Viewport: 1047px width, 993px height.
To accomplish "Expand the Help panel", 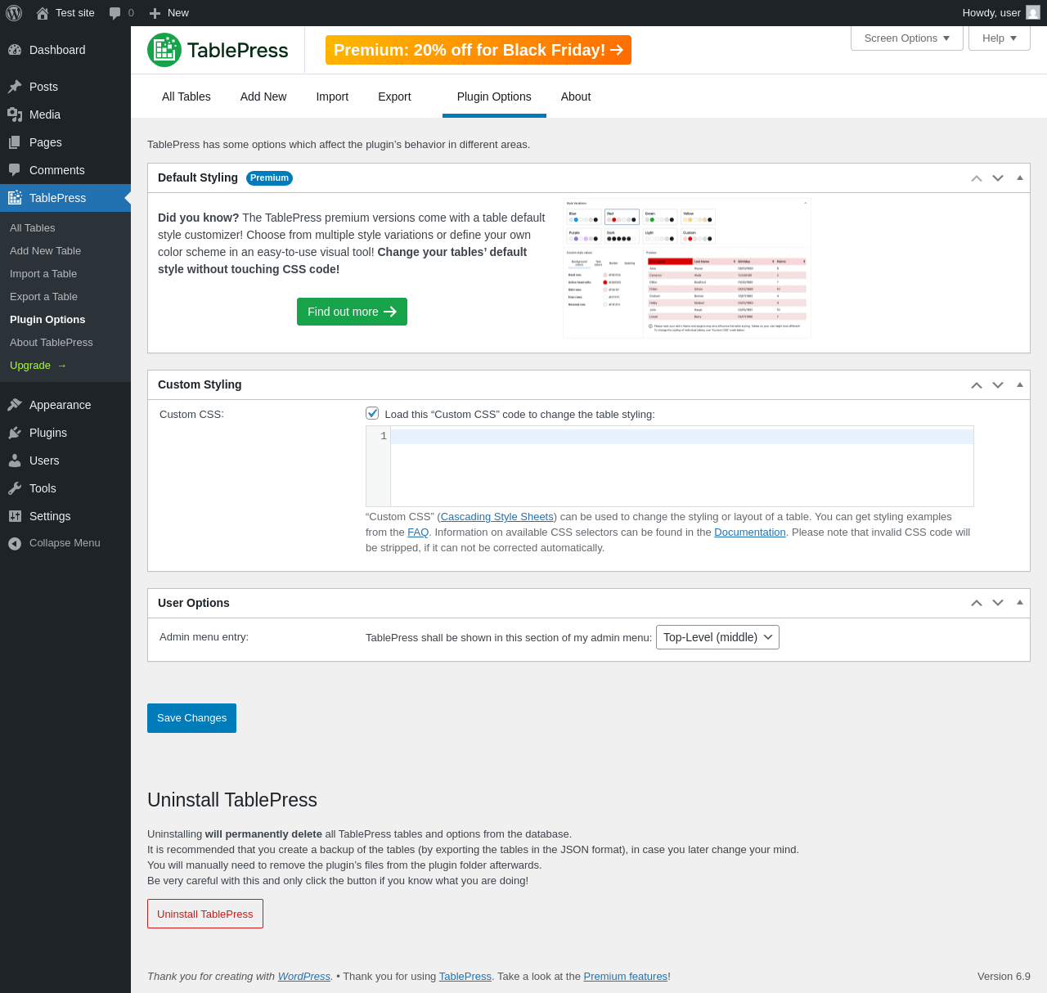I will 1000,38.
